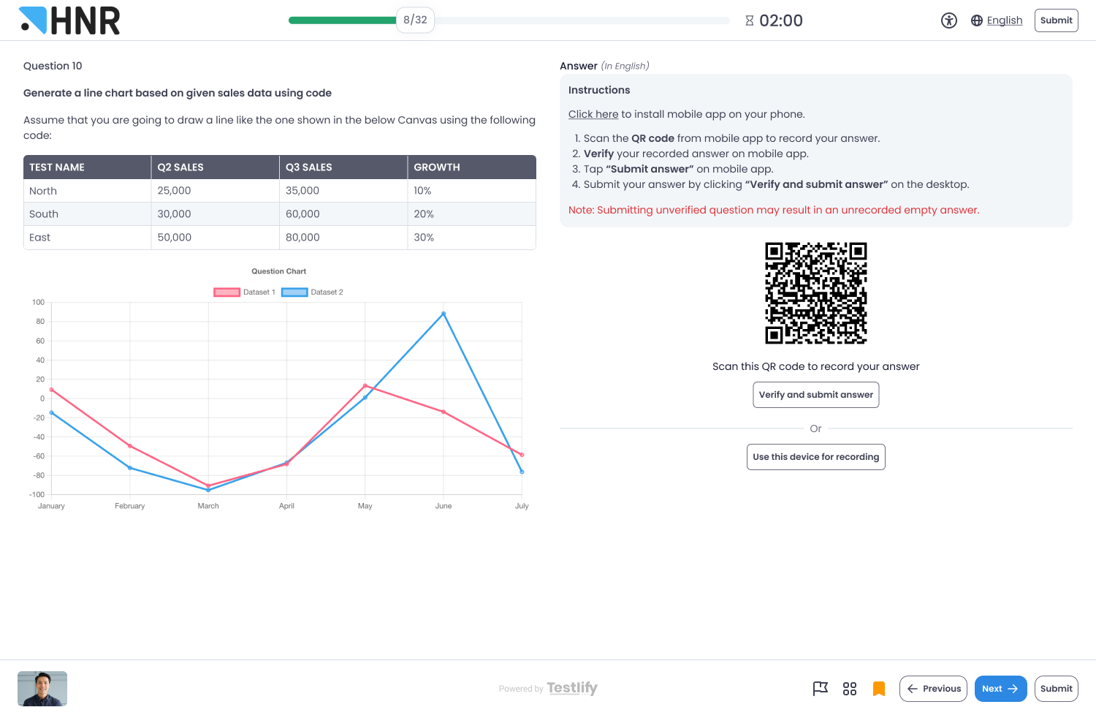Open the question grid overview icon

[850, 689]
